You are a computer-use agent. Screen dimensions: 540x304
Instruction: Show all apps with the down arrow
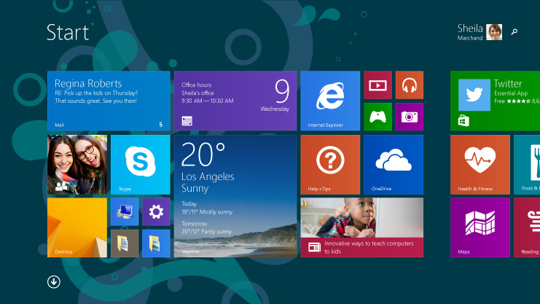(54, 282)
